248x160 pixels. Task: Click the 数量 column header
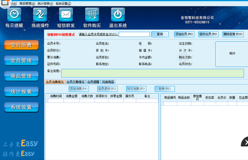[232, 98]
